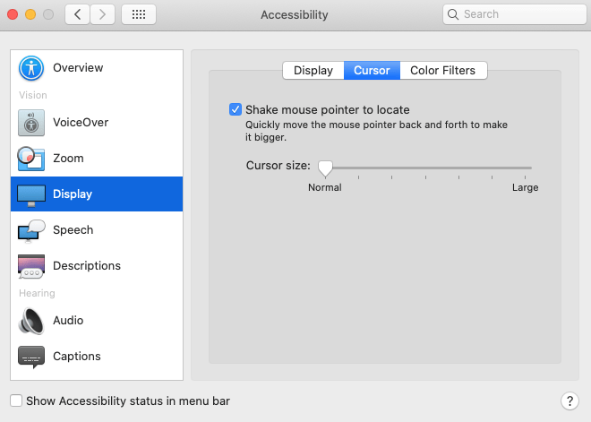Select the VoiceOver icon in sidebar
Viewport: 591px width, 422px height.
tap(31, 123)
